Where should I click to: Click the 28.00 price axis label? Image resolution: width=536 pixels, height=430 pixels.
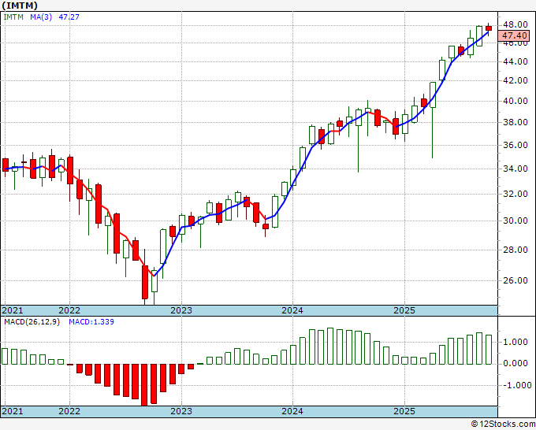[x=516, y=250]
